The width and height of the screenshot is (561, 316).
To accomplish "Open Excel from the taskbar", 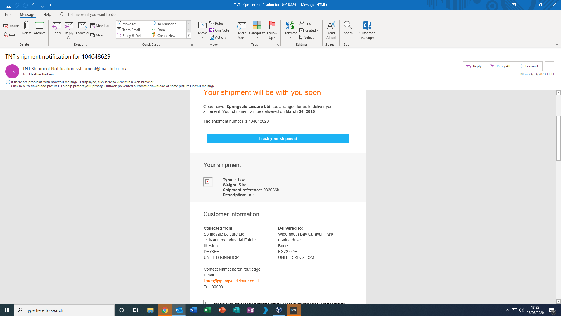I will 207,310.
